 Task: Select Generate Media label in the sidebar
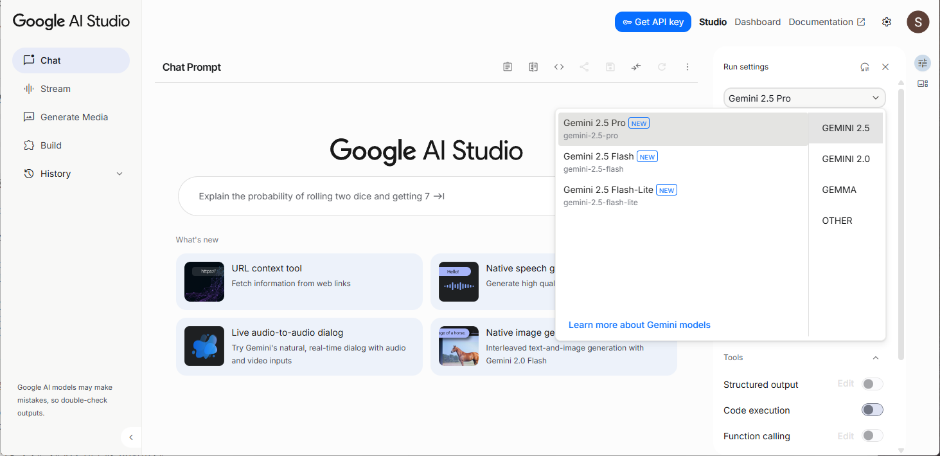click(x=74, y=117)
